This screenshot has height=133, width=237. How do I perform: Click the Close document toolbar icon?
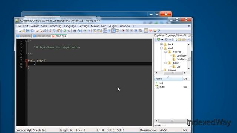(x=37, y=31)
